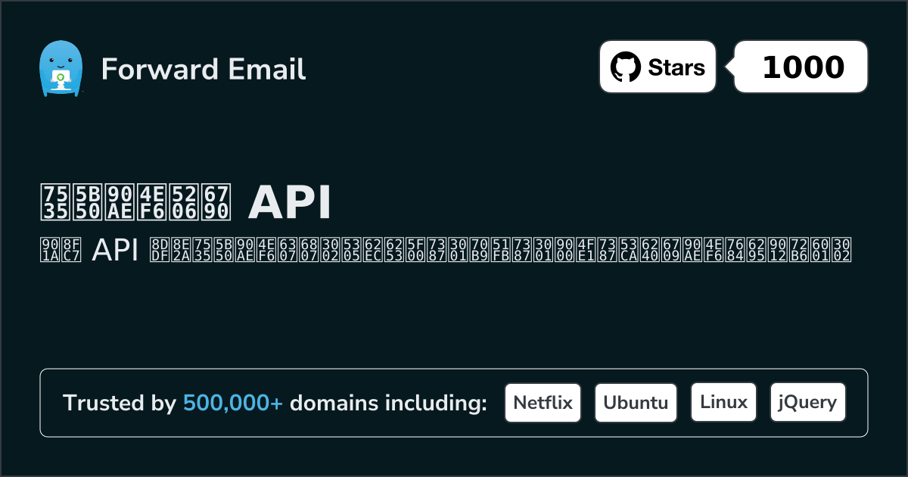Click the GitHub octocat icon
This screenshot has height=477, width=908.
pos(627,67)
